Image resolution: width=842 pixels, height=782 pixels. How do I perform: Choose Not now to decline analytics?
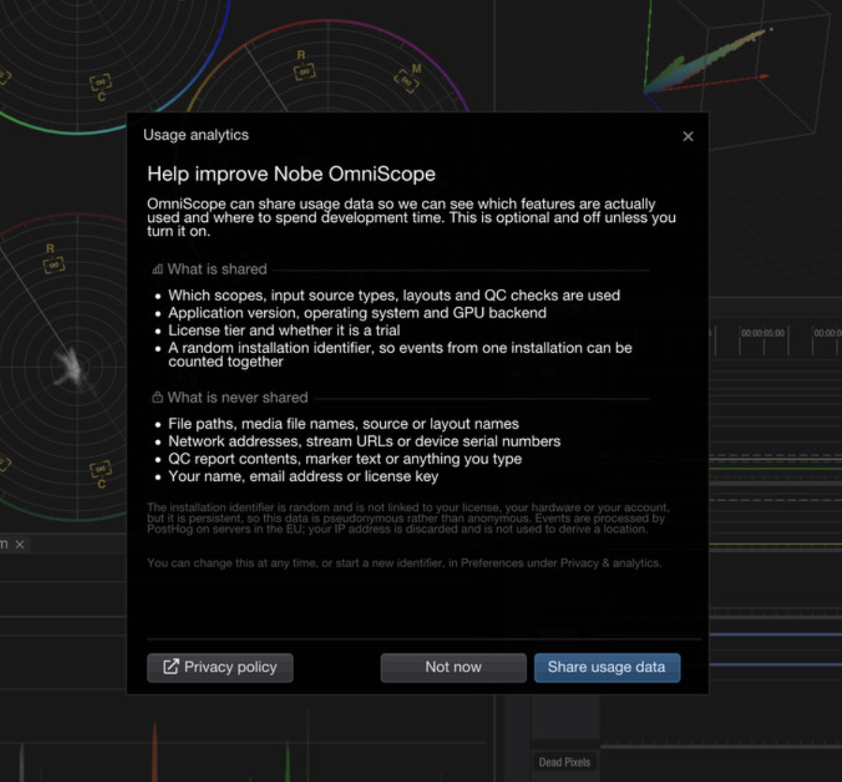(454, 667)
